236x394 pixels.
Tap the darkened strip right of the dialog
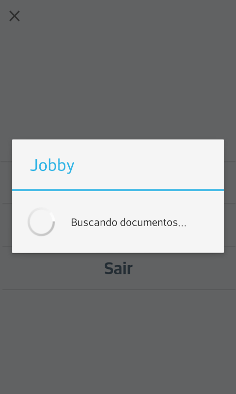[x=230, y=196]
